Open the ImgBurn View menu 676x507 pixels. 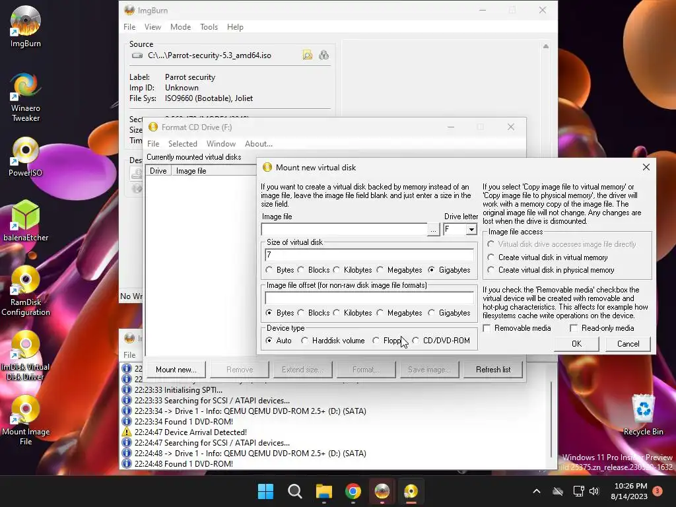click(152, 26)
